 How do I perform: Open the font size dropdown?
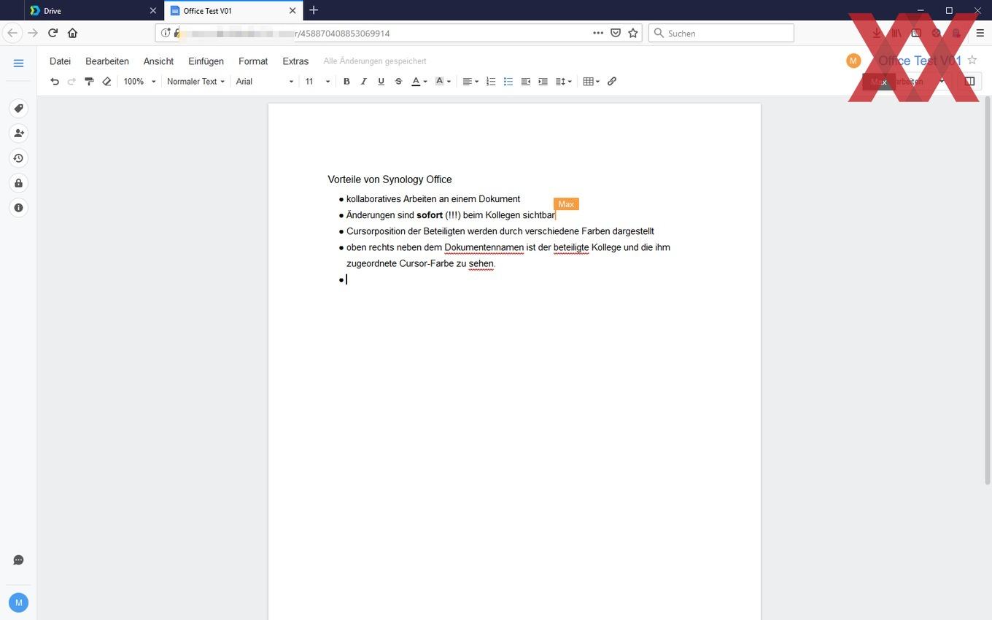pos(317,82)
